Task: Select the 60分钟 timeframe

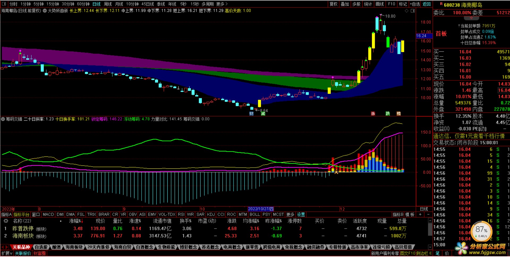Action: tap(83, 4)
